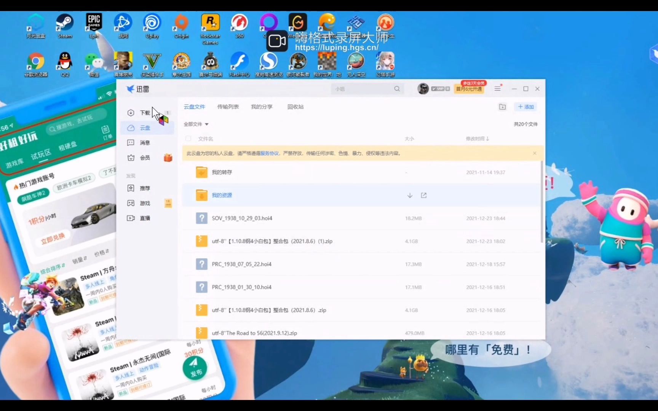Click the blue 添加 button

[x=525, y=107]
